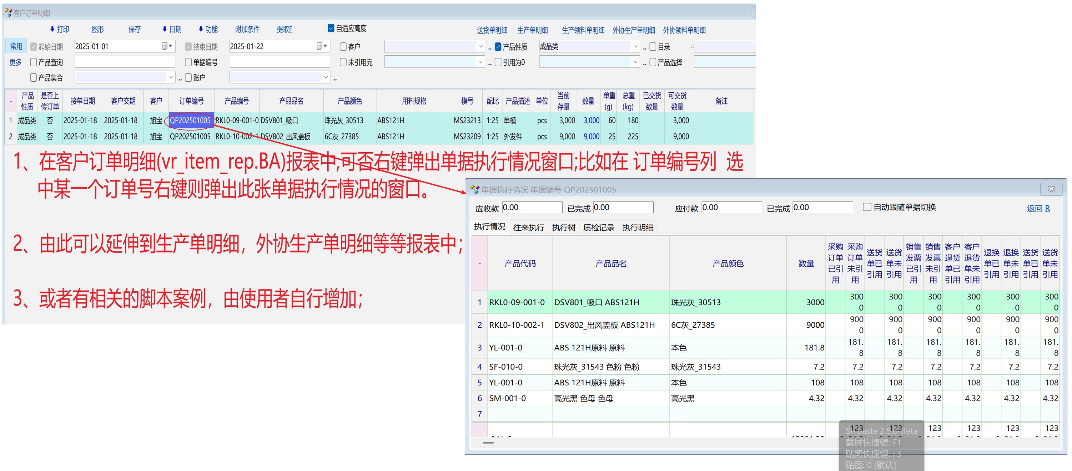
Task: Disable the 自适应高度 checkbox
Action: click(x=331, y=28)
